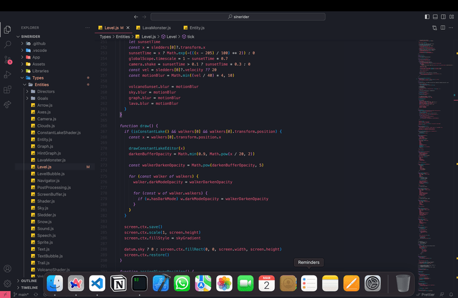458x298 pixels.
Task: Toggle the secondary side bar layout button
Action: (x=443, y=16)
